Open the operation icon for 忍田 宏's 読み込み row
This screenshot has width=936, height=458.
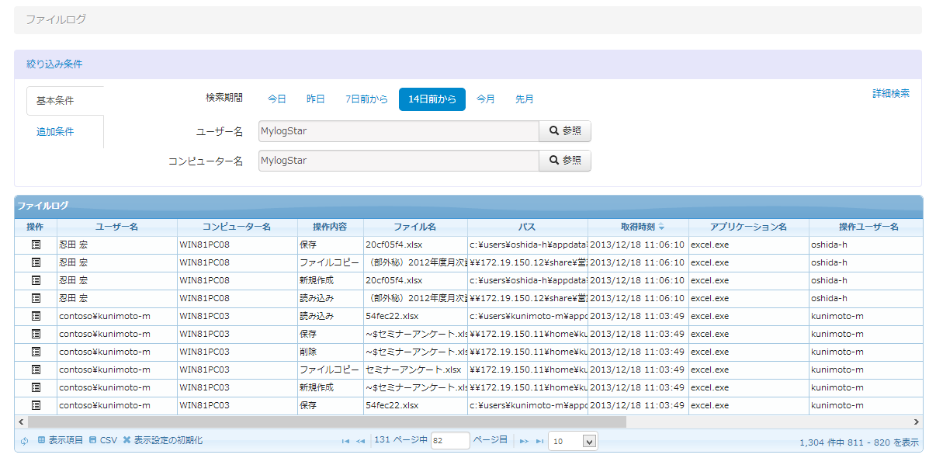click(36, 298)
